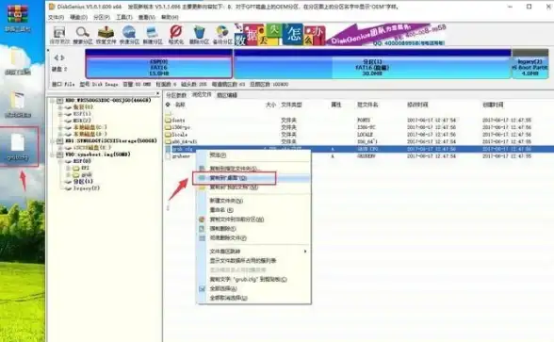This screenshot has height=342, width=554.
Task: Click the Format toolbar icon with red slash
Action: [x=175, y=35]
